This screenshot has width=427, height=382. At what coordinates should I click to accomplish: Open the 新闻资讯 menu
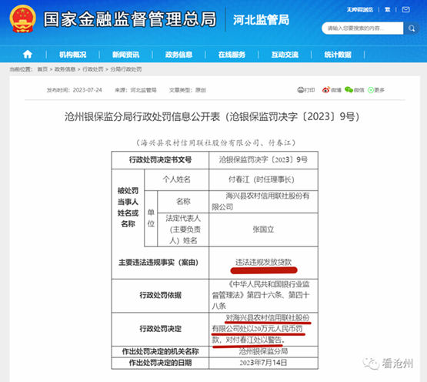pos(126,55)
